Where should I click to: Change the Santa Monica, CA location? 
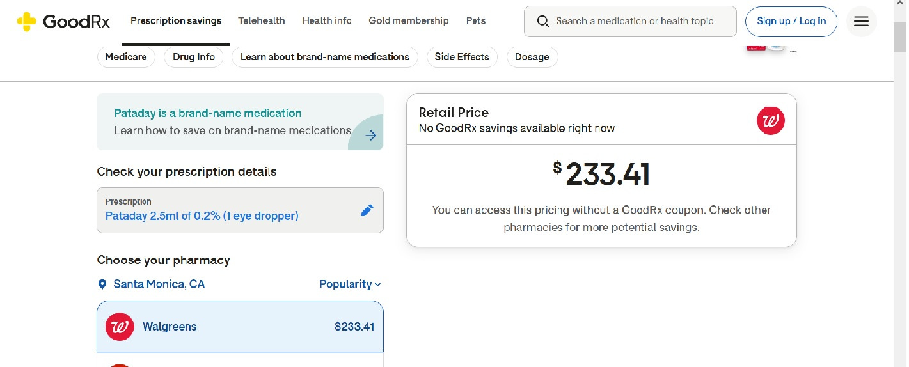coord(159,285)
